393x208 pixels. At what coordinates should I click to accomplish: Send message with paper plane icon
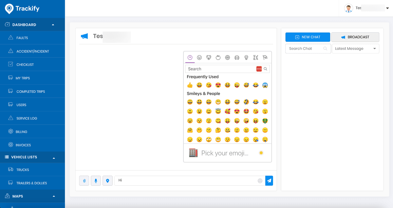(x=269, y=181)
